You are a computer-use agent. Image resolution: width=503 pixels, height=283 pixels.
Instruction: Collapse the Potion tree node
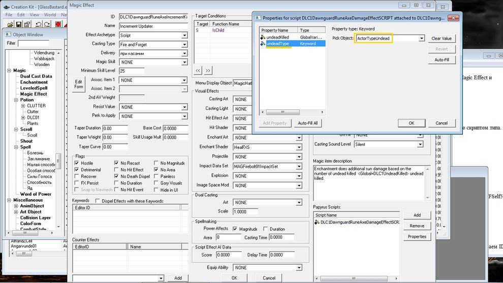pos(16,100)
